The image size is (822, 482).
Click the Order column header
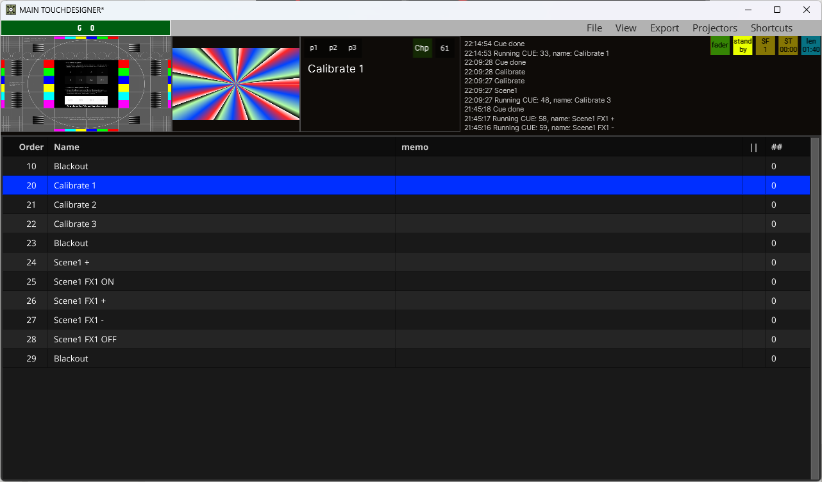31,147
